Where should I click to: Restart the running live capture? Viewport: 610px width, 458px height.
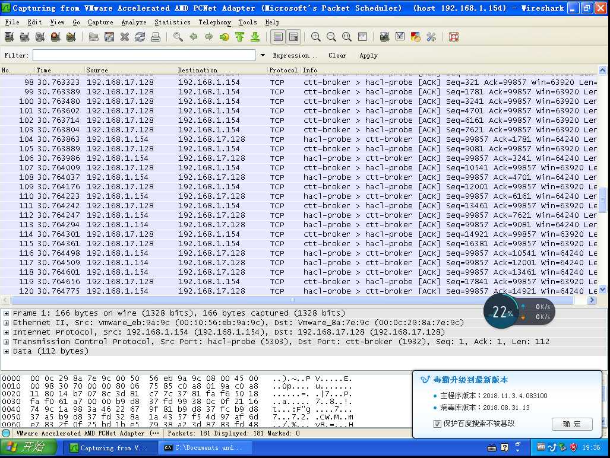click(x=71, y=37)
